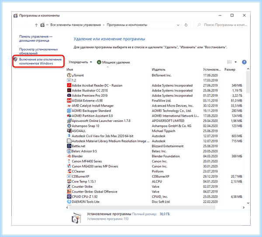Viewport: 262px width, 237px height.
Task: Click the Программы и компоненты breadcrumb
Action: coord(127,25)
